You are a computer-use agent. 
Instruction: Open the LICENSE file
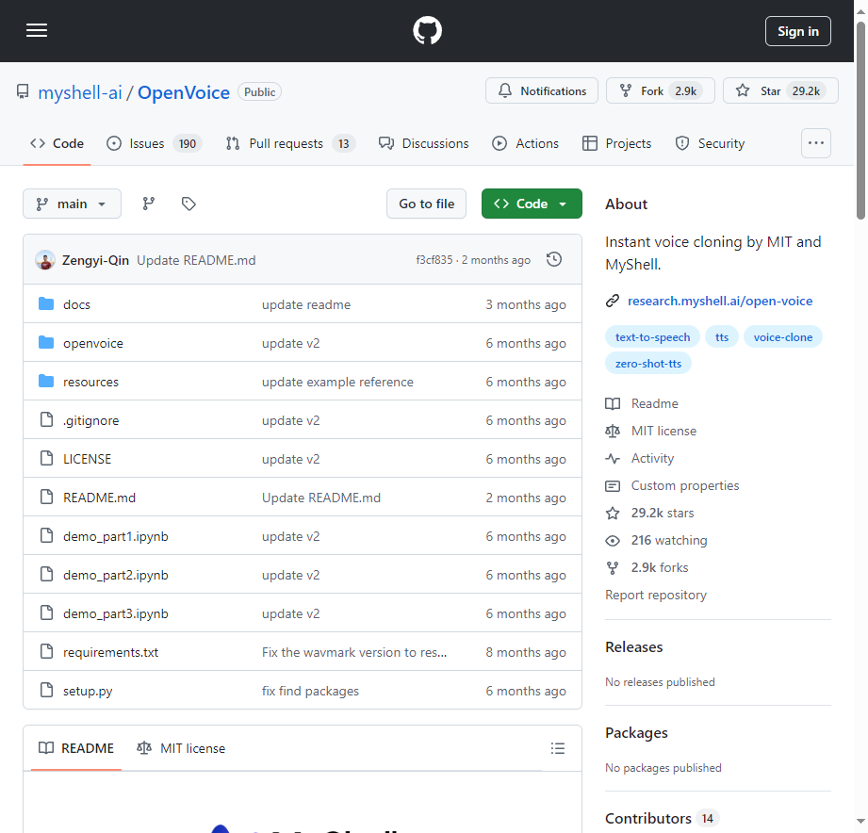tap(87, 459)
